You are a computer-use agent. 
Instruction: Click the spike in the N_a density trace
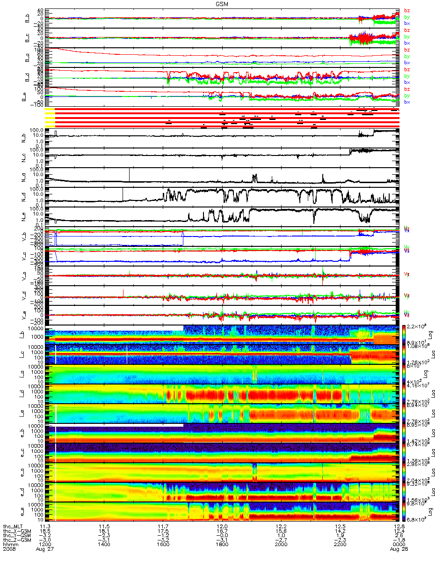tap(129, 174)
